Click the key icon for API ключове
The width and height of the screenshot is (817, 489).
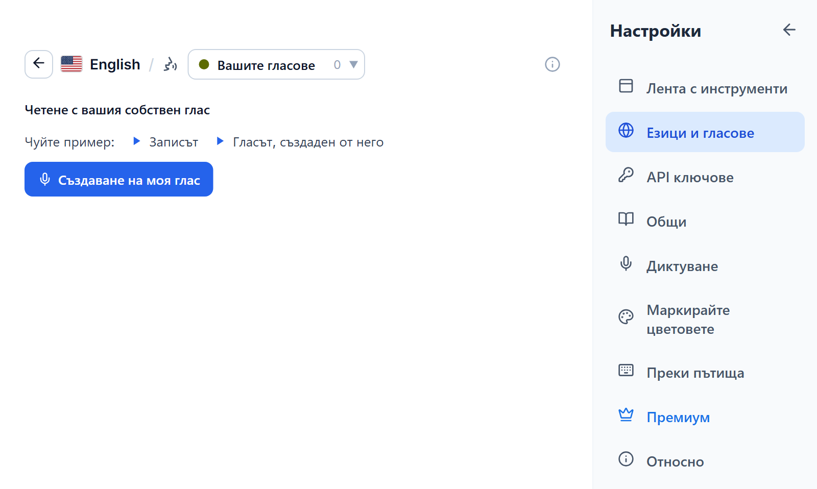pos(626,175)
